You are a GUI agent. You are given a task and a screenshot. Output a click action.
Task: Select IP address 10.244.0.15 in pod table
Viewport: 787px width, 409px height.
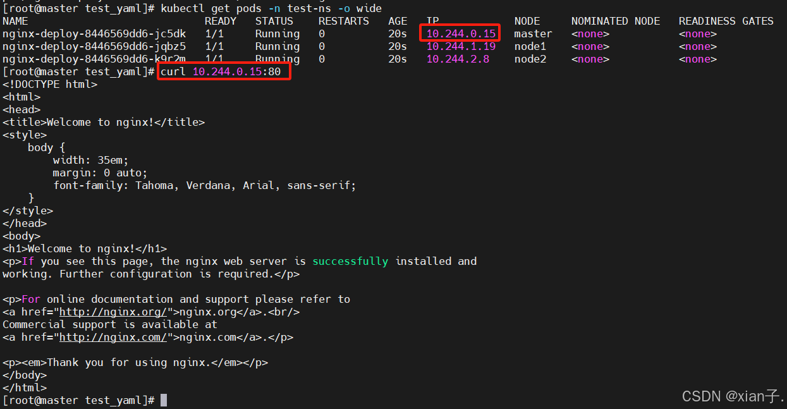(x=461, y=34)
